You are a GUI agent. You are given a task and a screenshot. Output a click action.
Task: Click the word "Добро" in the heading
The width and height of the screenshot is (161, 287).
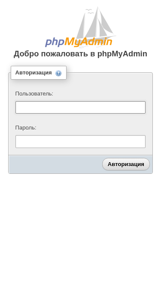pos(26,54)
